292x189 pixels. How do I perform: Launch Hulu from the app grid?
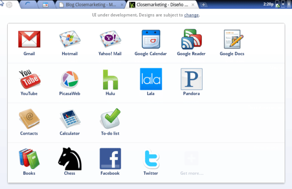(x=110, y=79)
